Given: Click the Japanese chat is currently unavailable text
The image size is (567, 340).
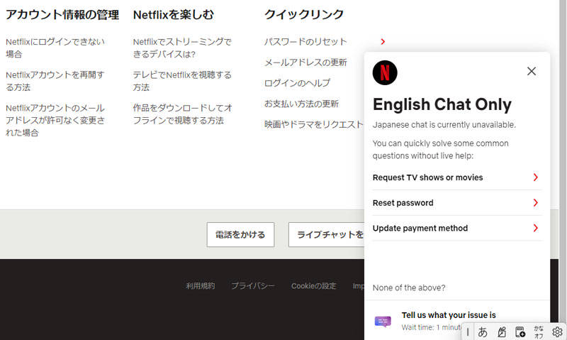Looking at the screenshot, I should [x=444, y=124].
